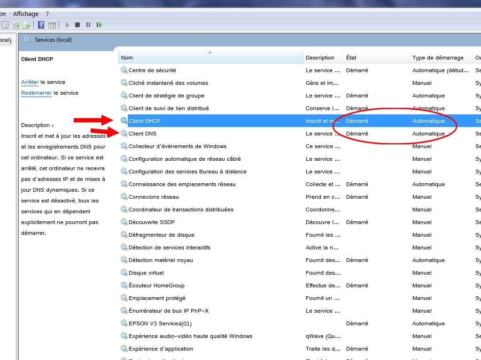
Task: Click the Pause service toolbar button
Action: [x=88, y=25]
